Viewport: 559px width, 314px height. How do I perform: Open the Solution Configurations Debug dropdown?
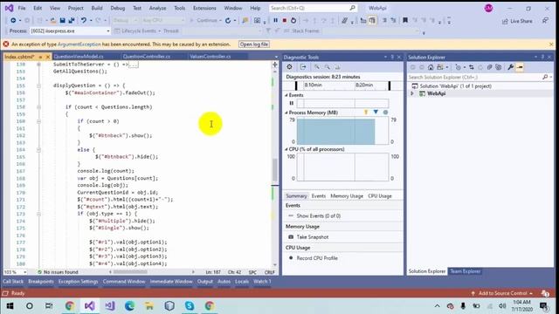[x=124, y=21]
